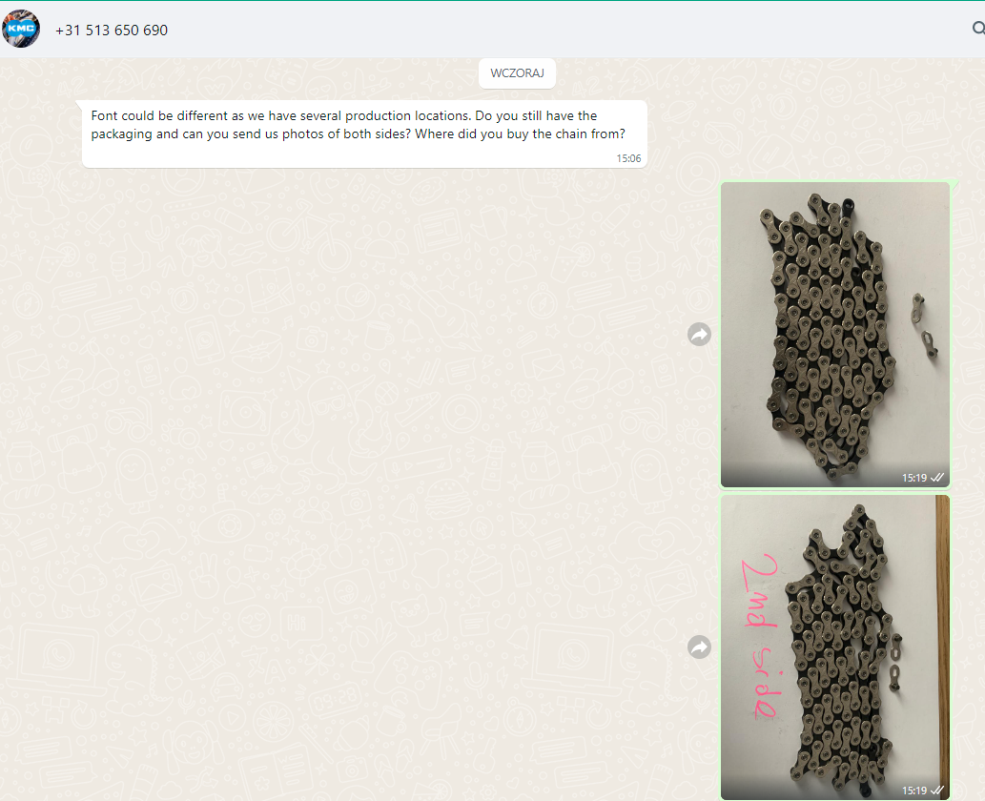Click the contact number +31 513 650 690
The height and width of the screenshot is (801, 985).
pos(112,31)
